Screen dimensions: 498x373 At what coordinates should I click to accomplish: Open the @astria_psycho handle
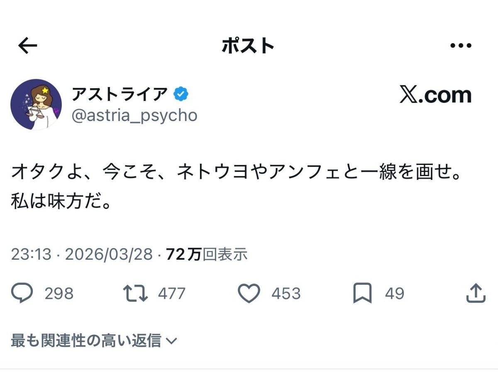click(134, 116)
